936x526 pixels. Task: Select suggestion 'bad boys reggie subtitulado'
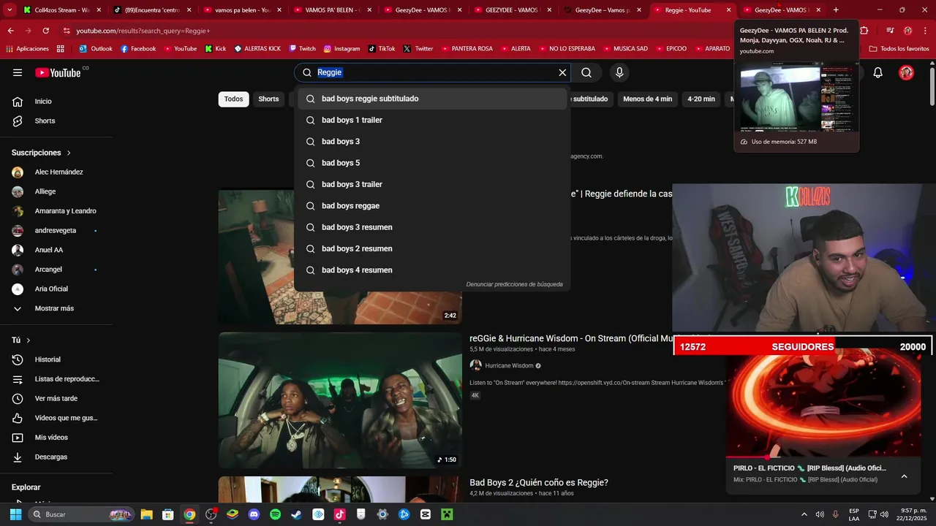(x=432, y=99)
